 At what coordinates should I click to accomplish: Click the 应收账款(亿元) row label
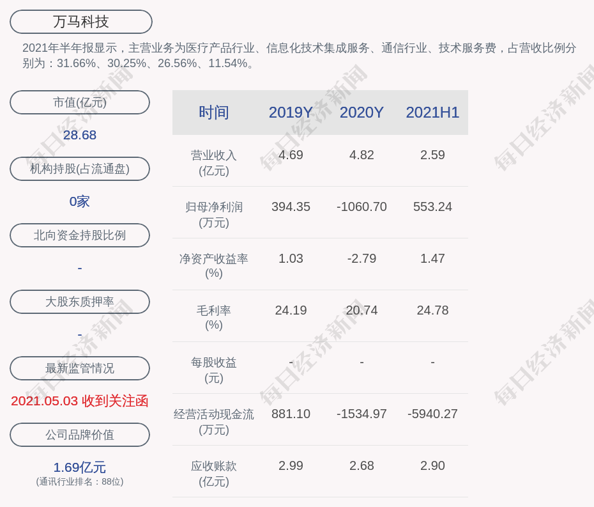point(214,474)
